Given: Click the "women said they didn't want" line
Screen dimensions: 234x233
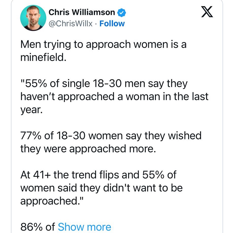Looking at the screenshot, I should [101, 188].
